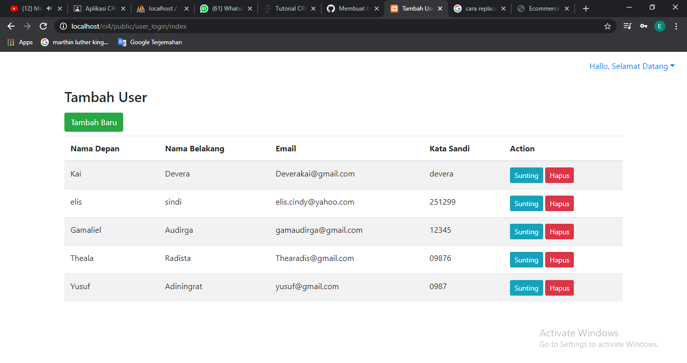Open the Apps bookmarks shortcut
This screenshot has height=363, width=687.
coord(20,42)
